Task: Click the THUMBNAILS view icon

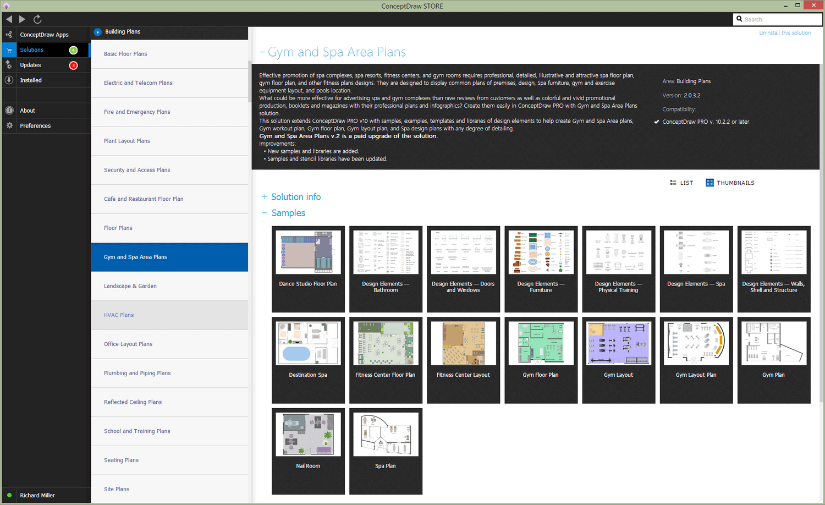Action: [710, 183]
